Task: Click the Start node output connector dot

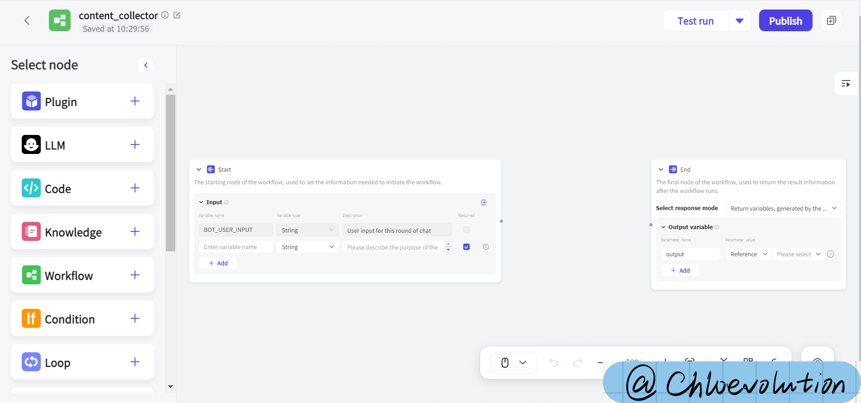Action: click(501, 221)
